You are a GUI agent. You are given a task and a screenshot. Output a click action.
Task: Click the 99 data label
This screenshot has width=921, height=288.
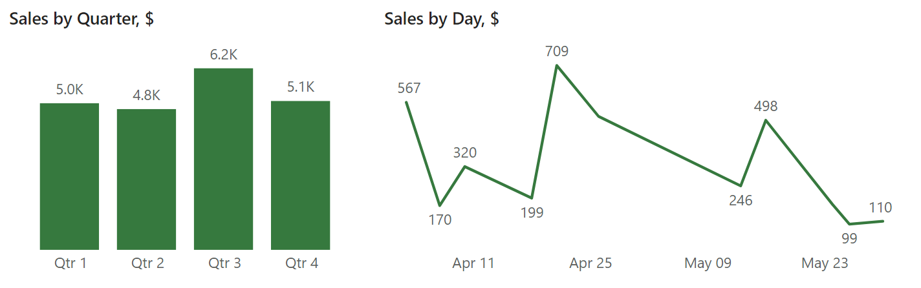pos(849,239)
